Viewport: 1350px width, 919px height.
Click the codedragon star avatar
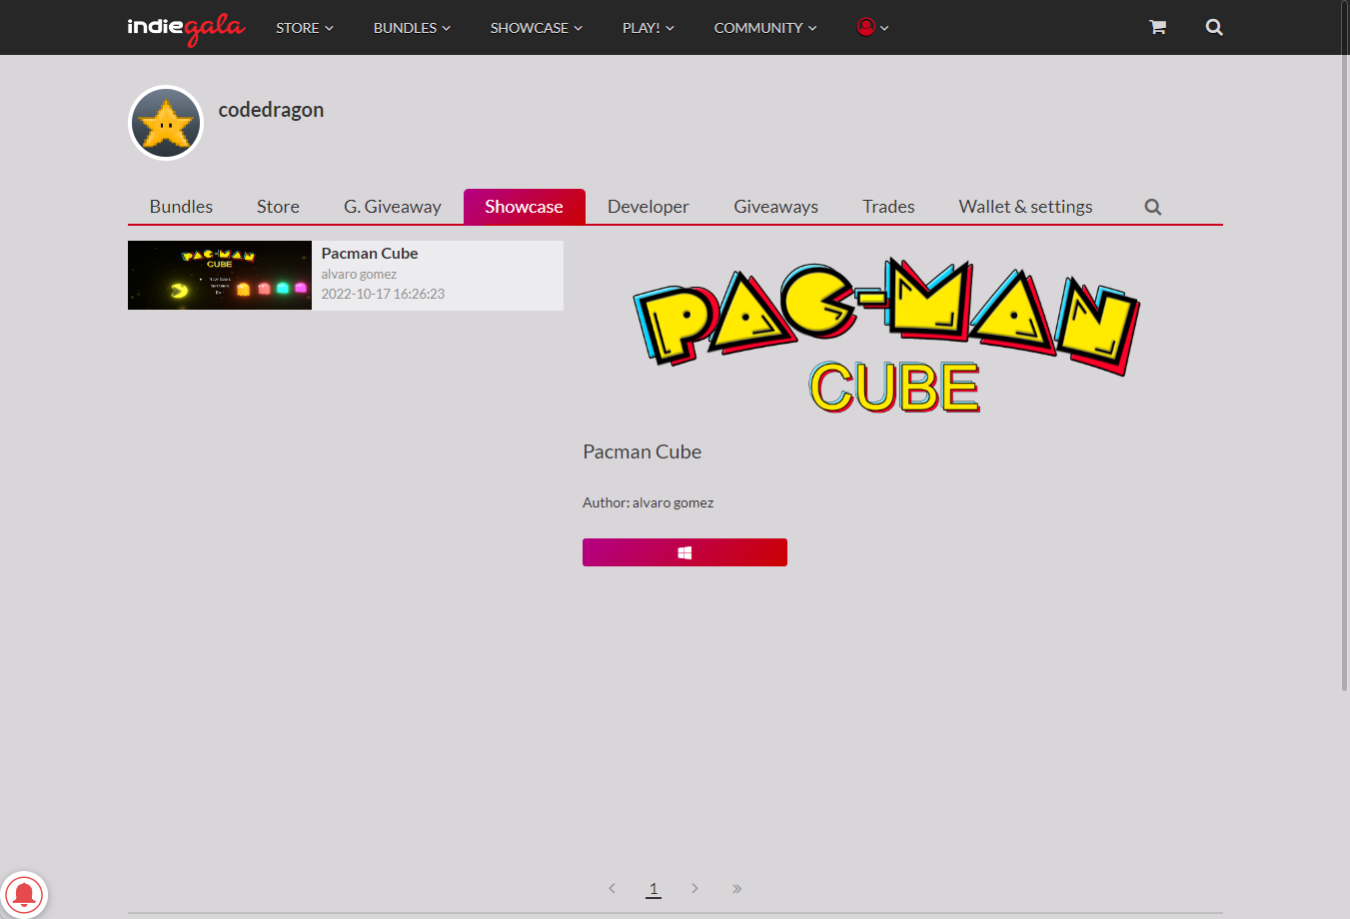[x=166, y=123]
